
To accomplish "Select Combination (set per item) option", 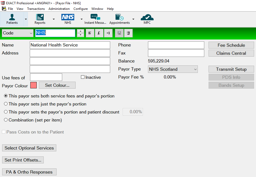I will tap(6, 120).
